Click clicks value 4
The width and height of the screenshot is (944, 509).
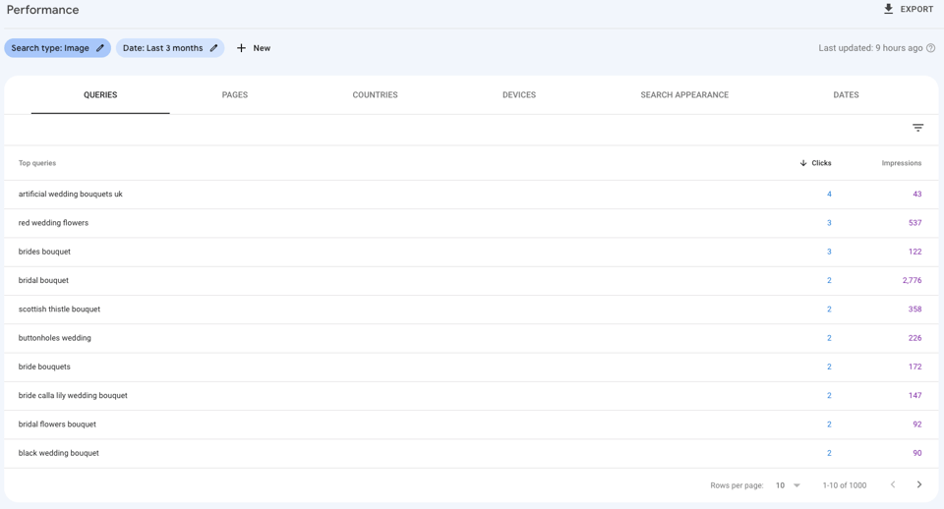(829, 195)
